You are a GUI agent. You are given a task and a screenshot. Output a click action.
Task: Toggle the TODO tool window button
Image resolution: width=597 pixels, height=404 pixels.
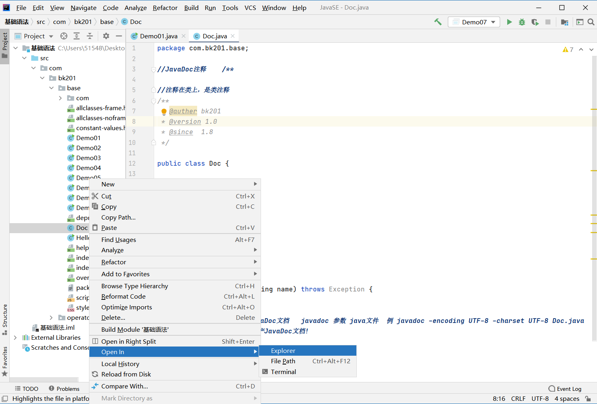click(x=27, y=389)
